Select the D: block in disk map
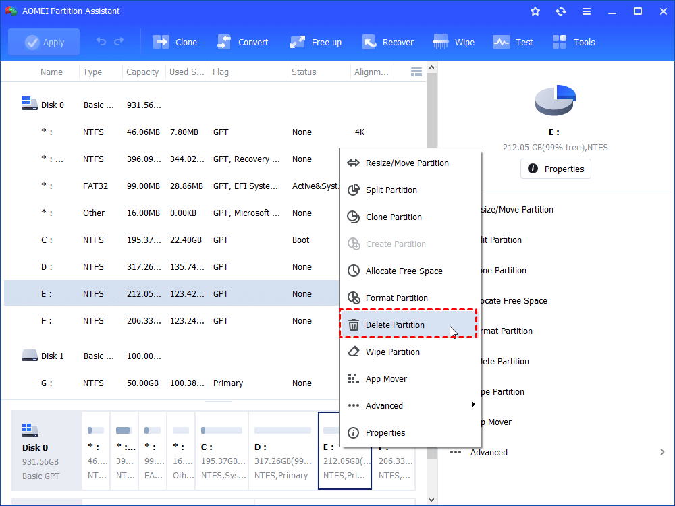This screenshot has height=506, width=675. click(x=283, y=451)
